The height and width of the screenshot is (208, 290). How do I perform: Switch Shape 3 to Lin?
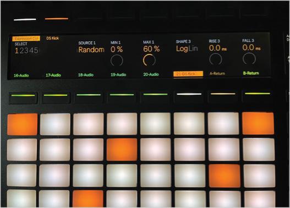click(193, 48)
